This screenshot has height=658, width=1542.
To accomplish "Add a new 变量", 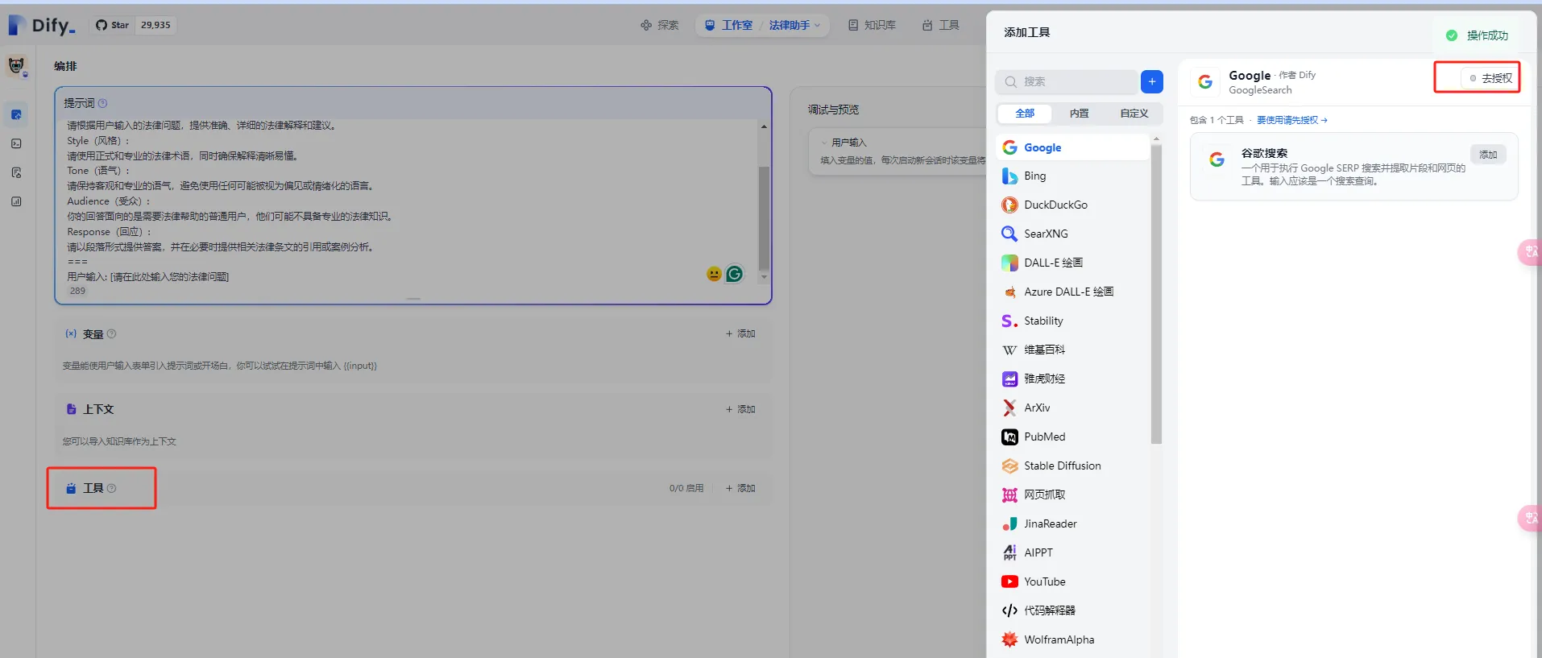I will [x=740, y=333].
